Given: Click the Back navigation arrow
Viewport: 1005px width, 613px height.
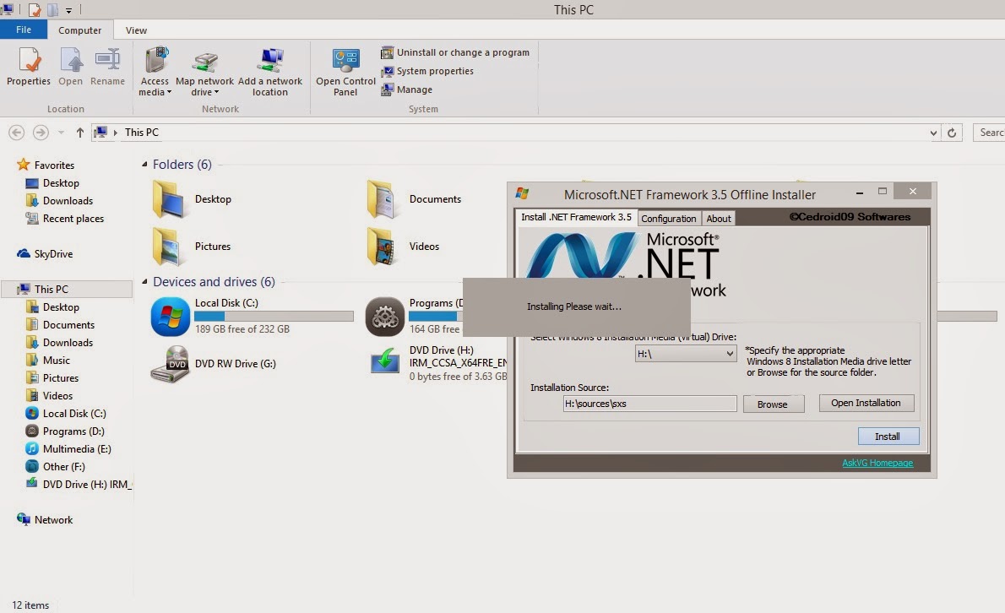Looking at the screenshot, I should (x=17, y=133).
